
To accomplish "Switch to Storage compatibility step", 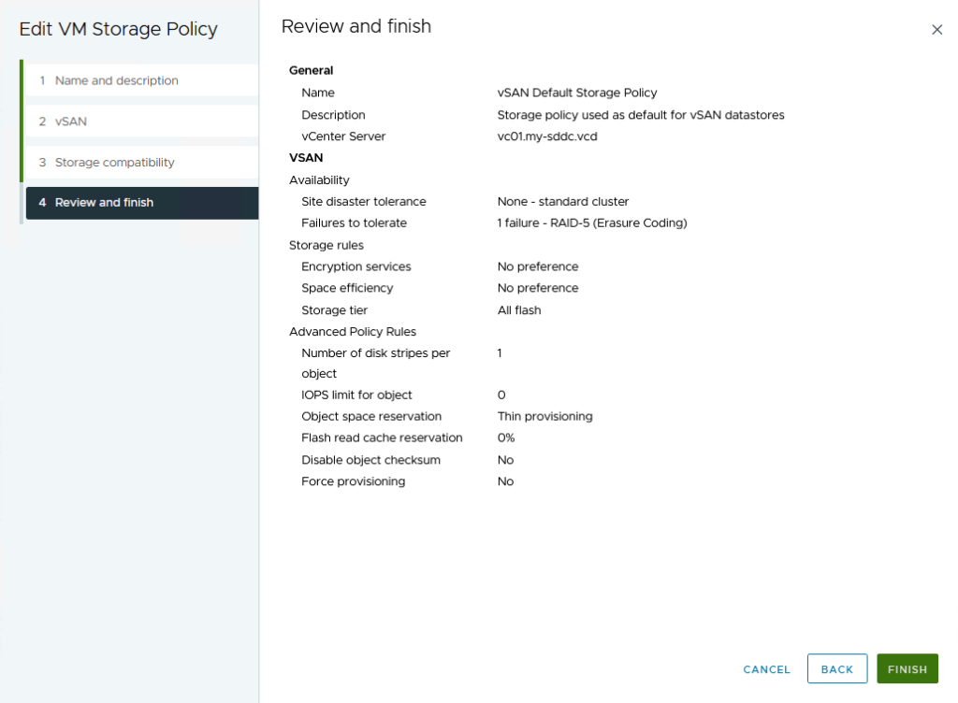I will tap(114, 163).
